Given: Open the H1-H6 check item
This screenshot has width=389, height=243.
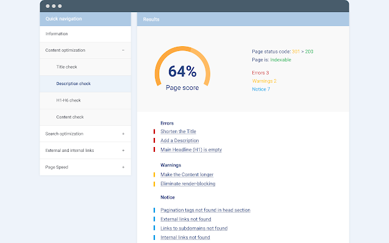Looking at the screenshot, I should (85, 100).
